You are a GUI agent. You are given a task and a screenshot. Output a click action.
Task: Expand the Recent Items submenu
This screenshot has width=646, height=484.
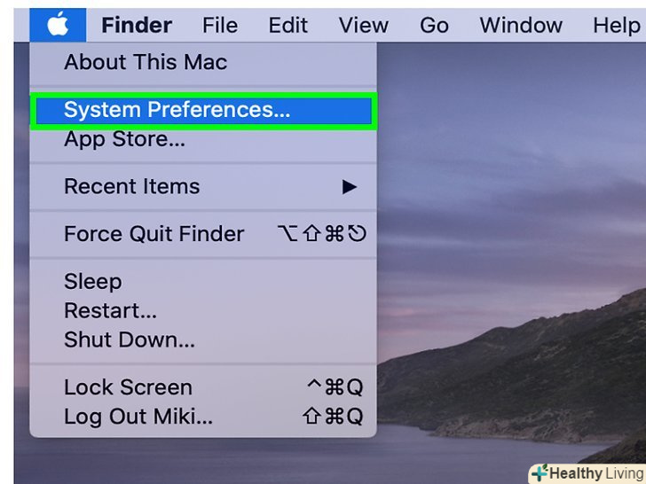click(132, 186)
